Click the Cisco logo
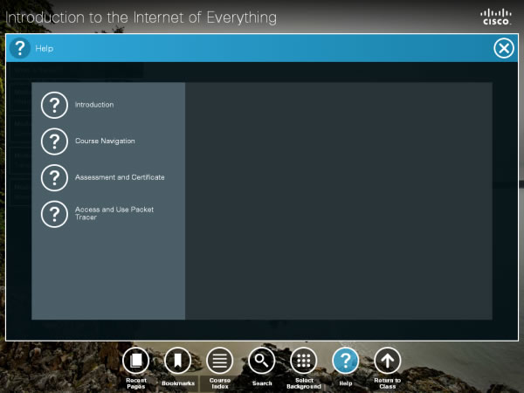This screenshot has width=524, height=393. pyautogui.click(x=497, y=17)
